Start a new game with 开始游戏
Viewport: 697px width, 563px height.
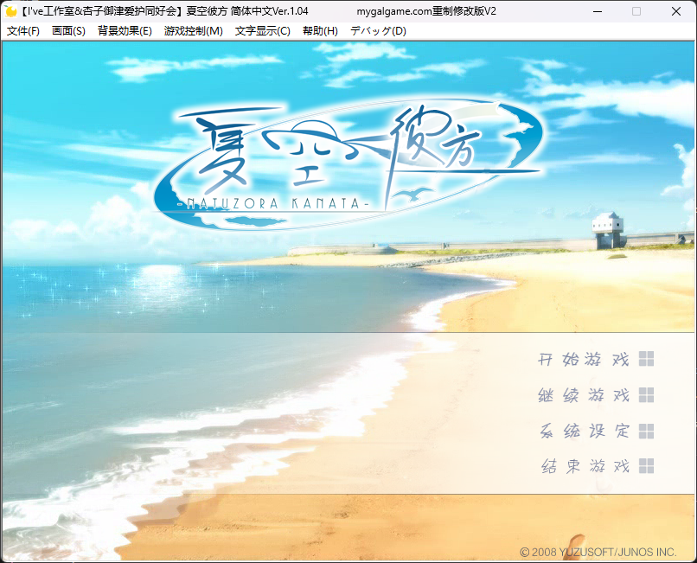pyautogui.click(x=583, y=359)
